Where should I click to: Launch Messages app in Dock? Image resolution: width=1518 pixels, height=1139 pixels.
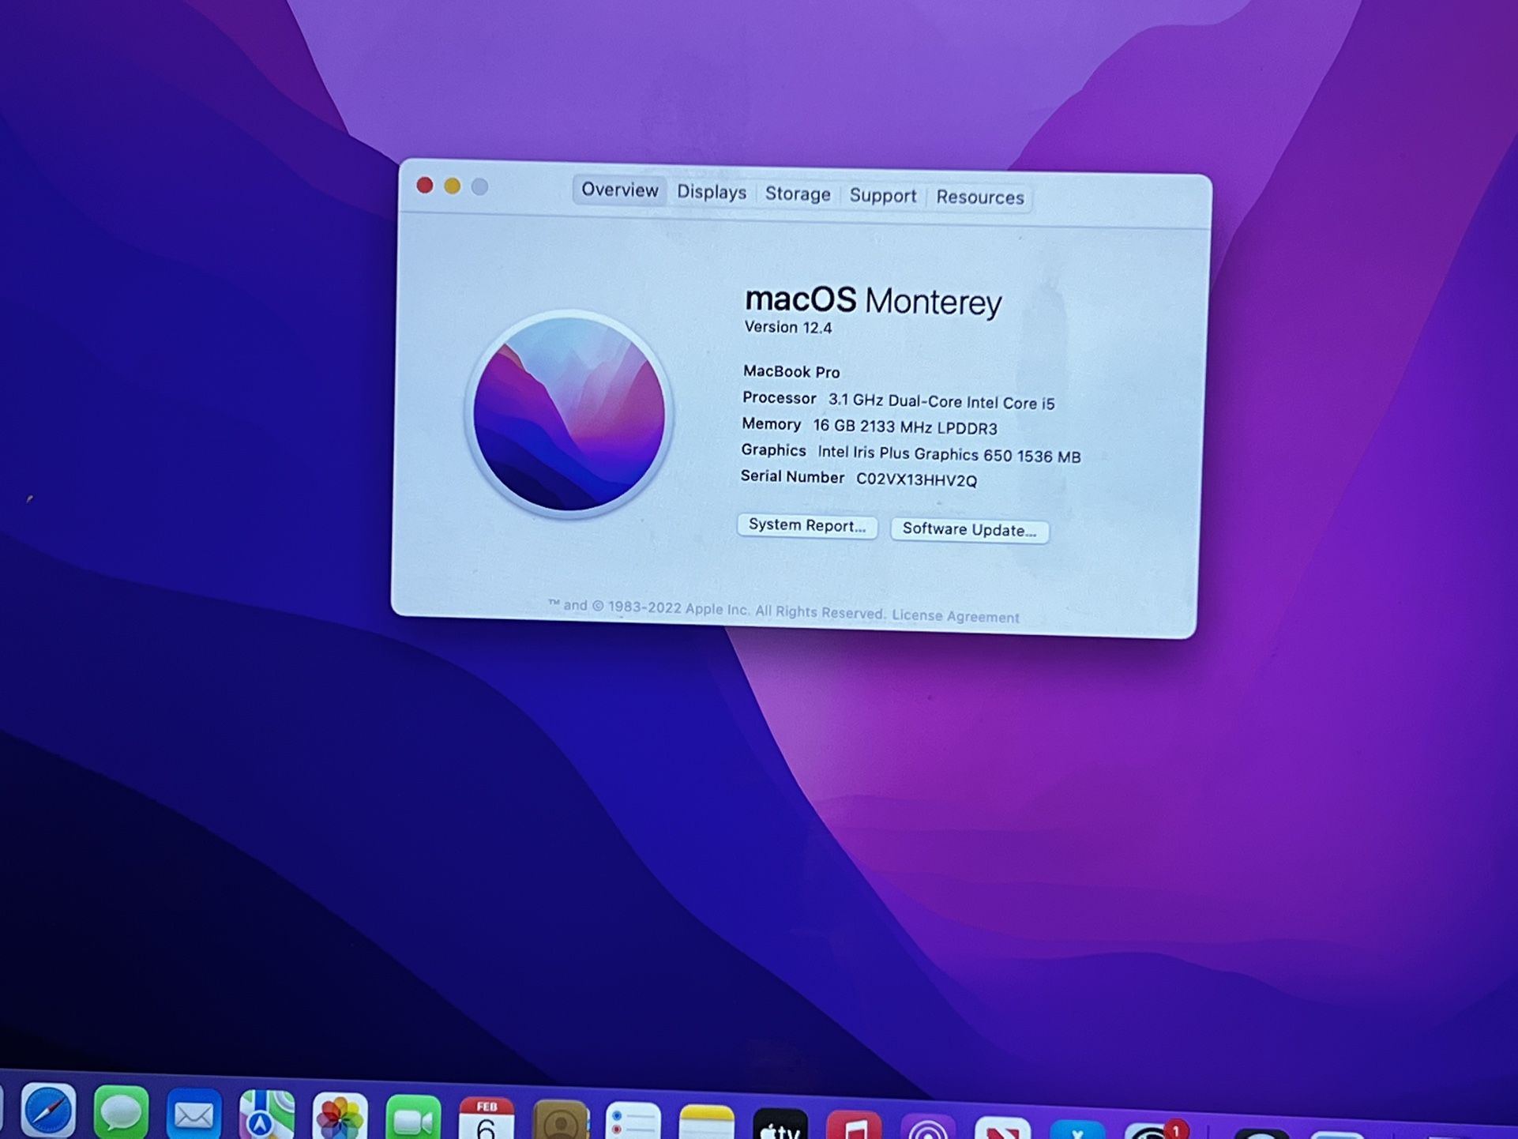[x=121, y=1114]
